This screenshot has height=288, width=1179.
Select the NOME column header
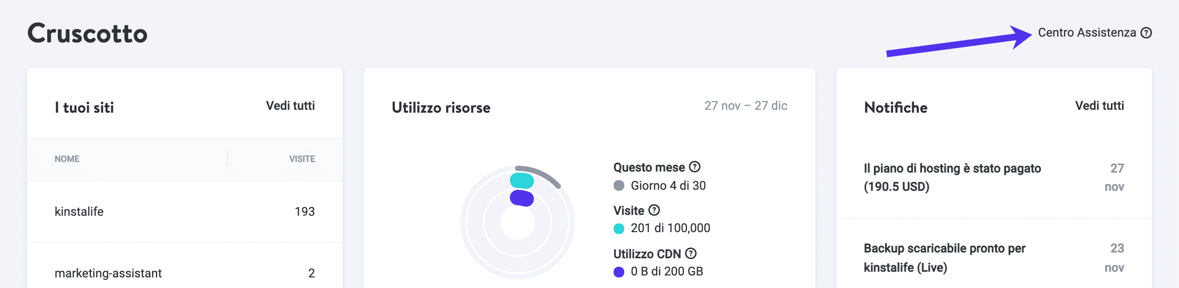coord(67,158)
